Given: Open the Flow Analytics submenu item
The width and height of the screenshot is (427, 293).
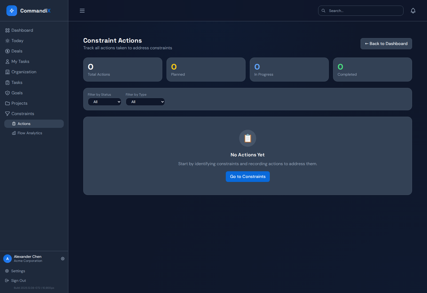Looking at the screenshot, I should pos(34,133).
